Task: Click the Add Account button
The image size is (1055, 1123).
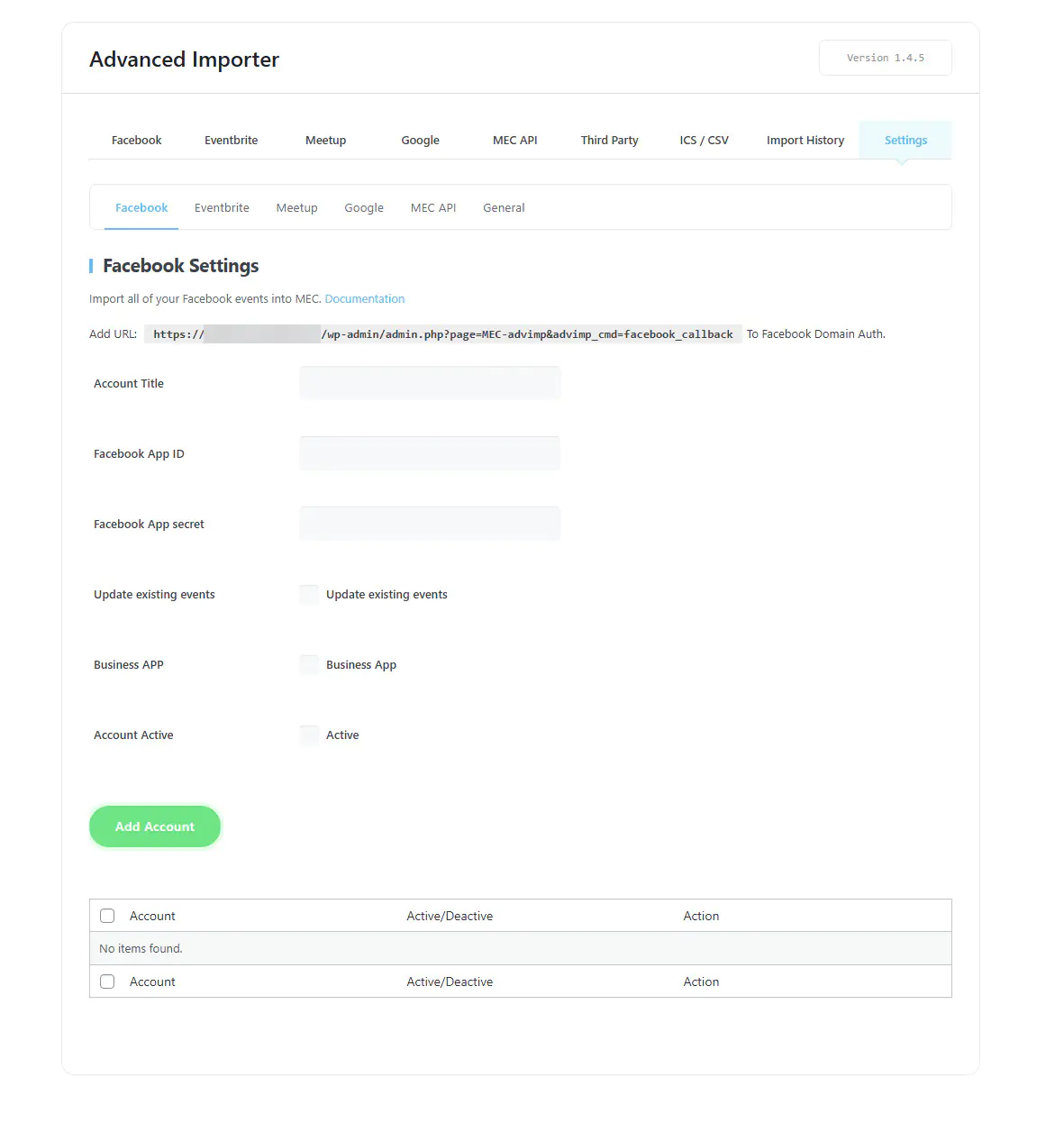Action: (155, 826)
